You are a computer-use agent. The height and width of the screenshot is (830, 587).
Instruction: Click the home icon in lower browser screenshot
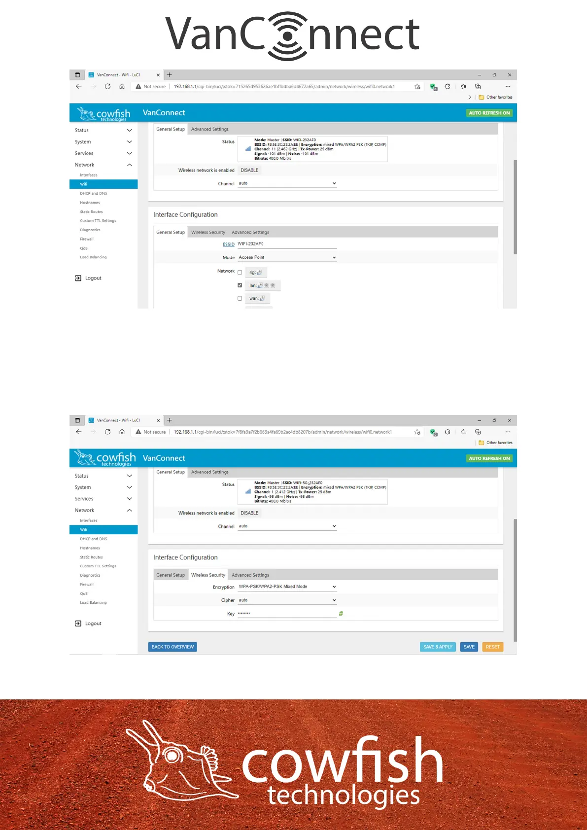click(122, 432)
